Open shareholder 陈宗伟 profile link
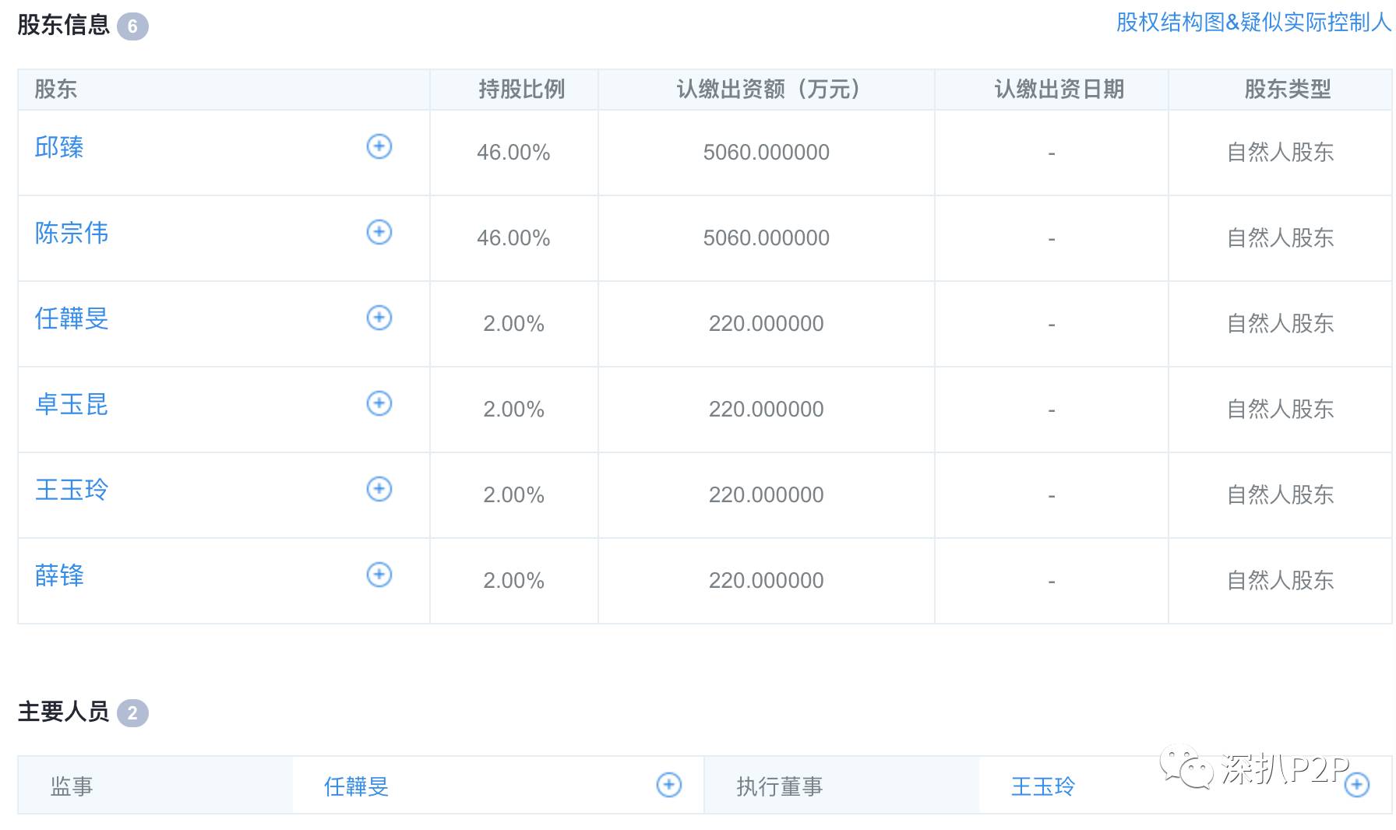 pos(72,233)
